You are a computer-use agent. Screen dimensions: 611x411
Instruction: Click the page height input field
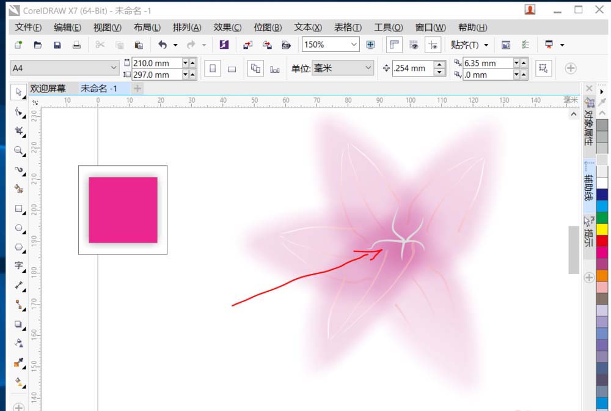pyautogui.click(x=156, y=75)
